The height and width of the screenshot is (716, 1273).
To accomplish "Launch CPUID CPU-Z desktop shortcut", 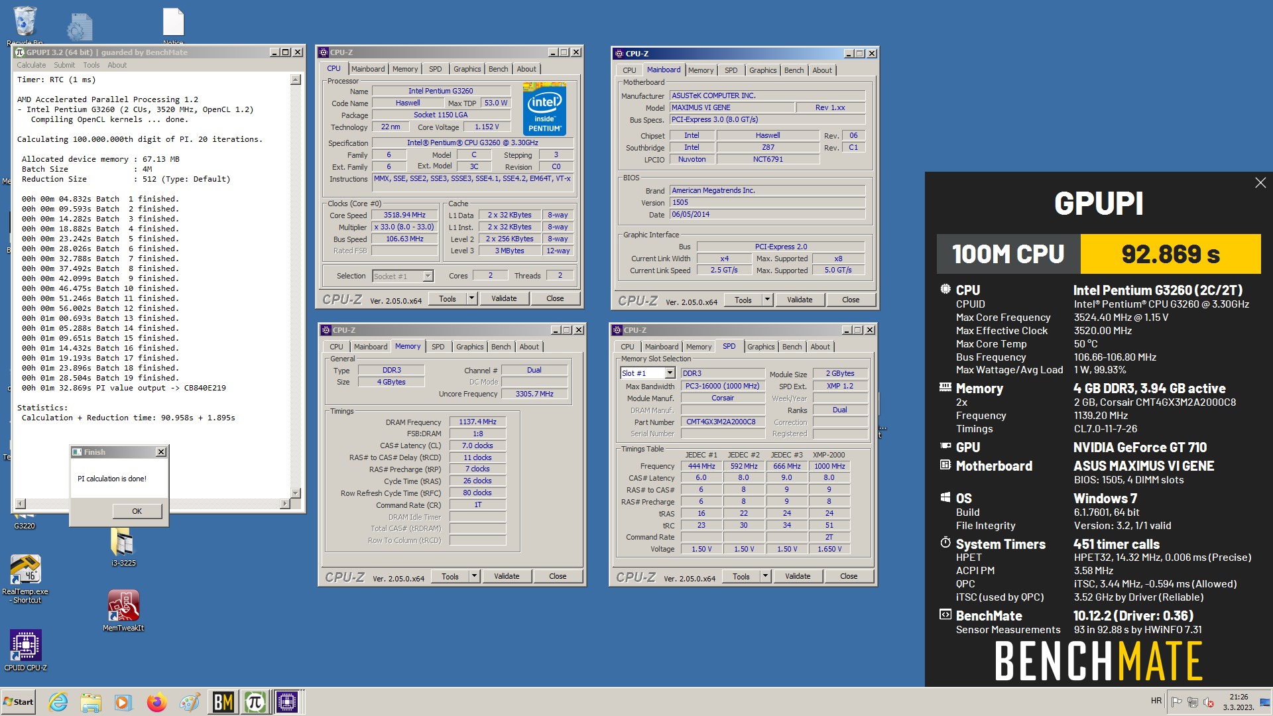I will coord(25,650).
